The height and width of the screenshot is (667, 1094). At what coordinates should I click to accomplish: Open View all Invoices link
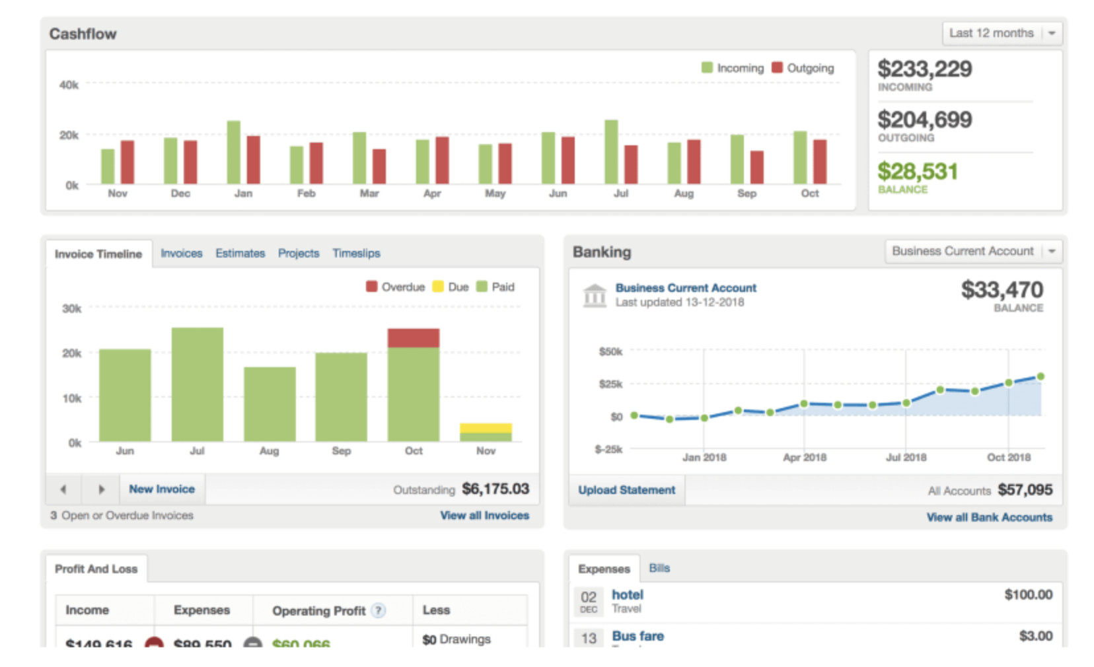coord(484,516)
